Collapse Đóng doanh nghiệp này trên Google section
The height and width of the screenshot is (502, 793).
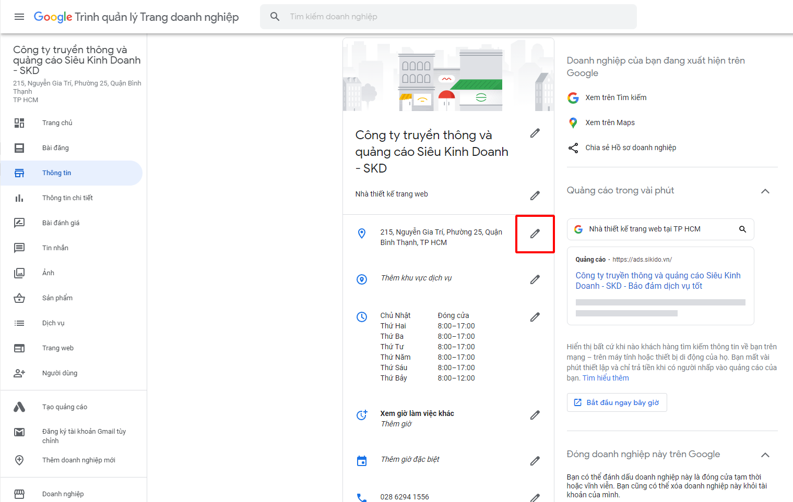pyautogui.click(x=765, y=455)
